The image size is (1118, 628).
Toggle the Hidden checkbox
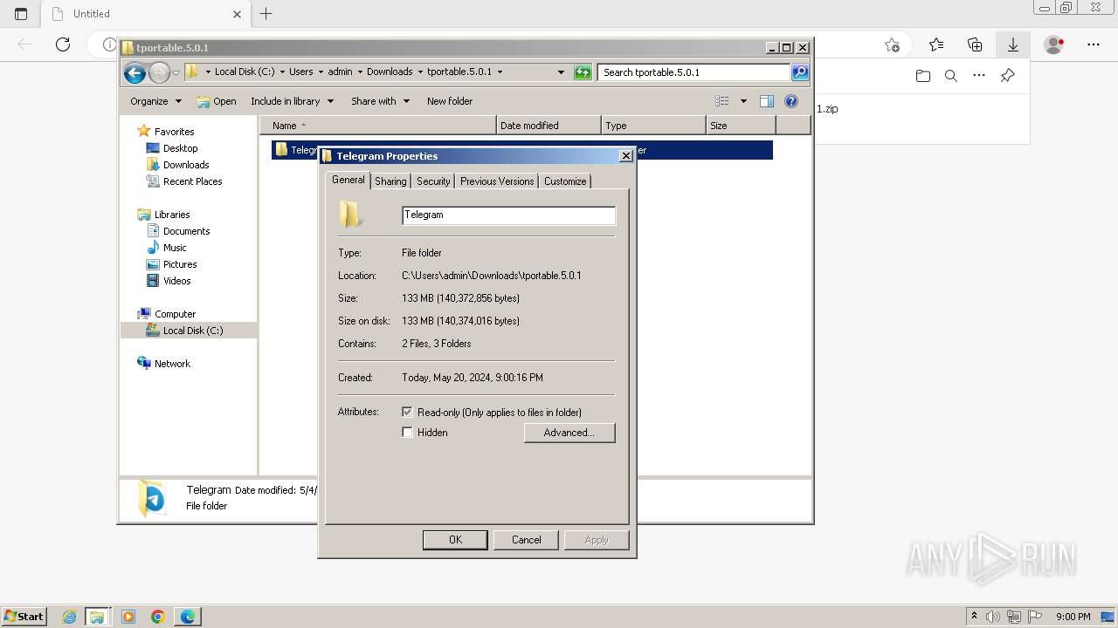point(407,432)
